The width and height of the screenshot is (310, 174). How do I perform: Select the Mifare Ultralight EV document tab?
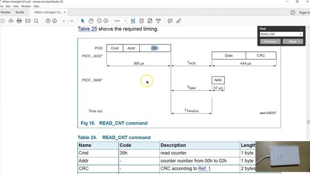(x=48, y=12)
